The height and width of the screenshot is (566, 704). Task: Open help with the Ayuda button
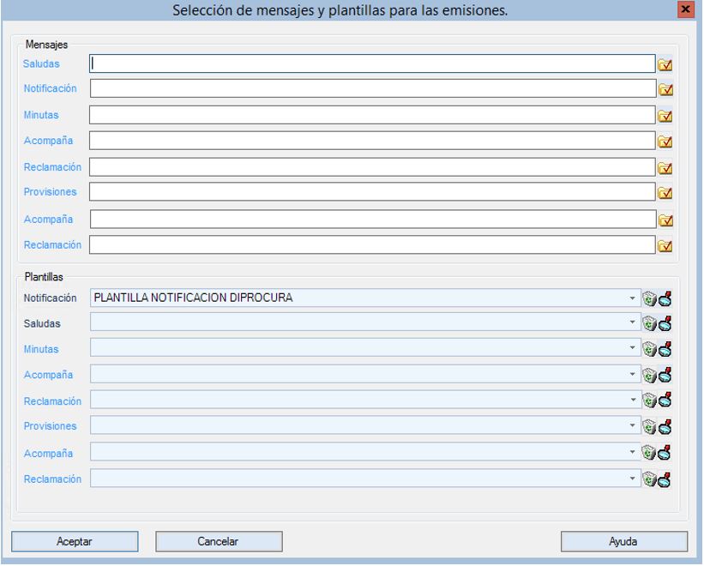point(623,541)
